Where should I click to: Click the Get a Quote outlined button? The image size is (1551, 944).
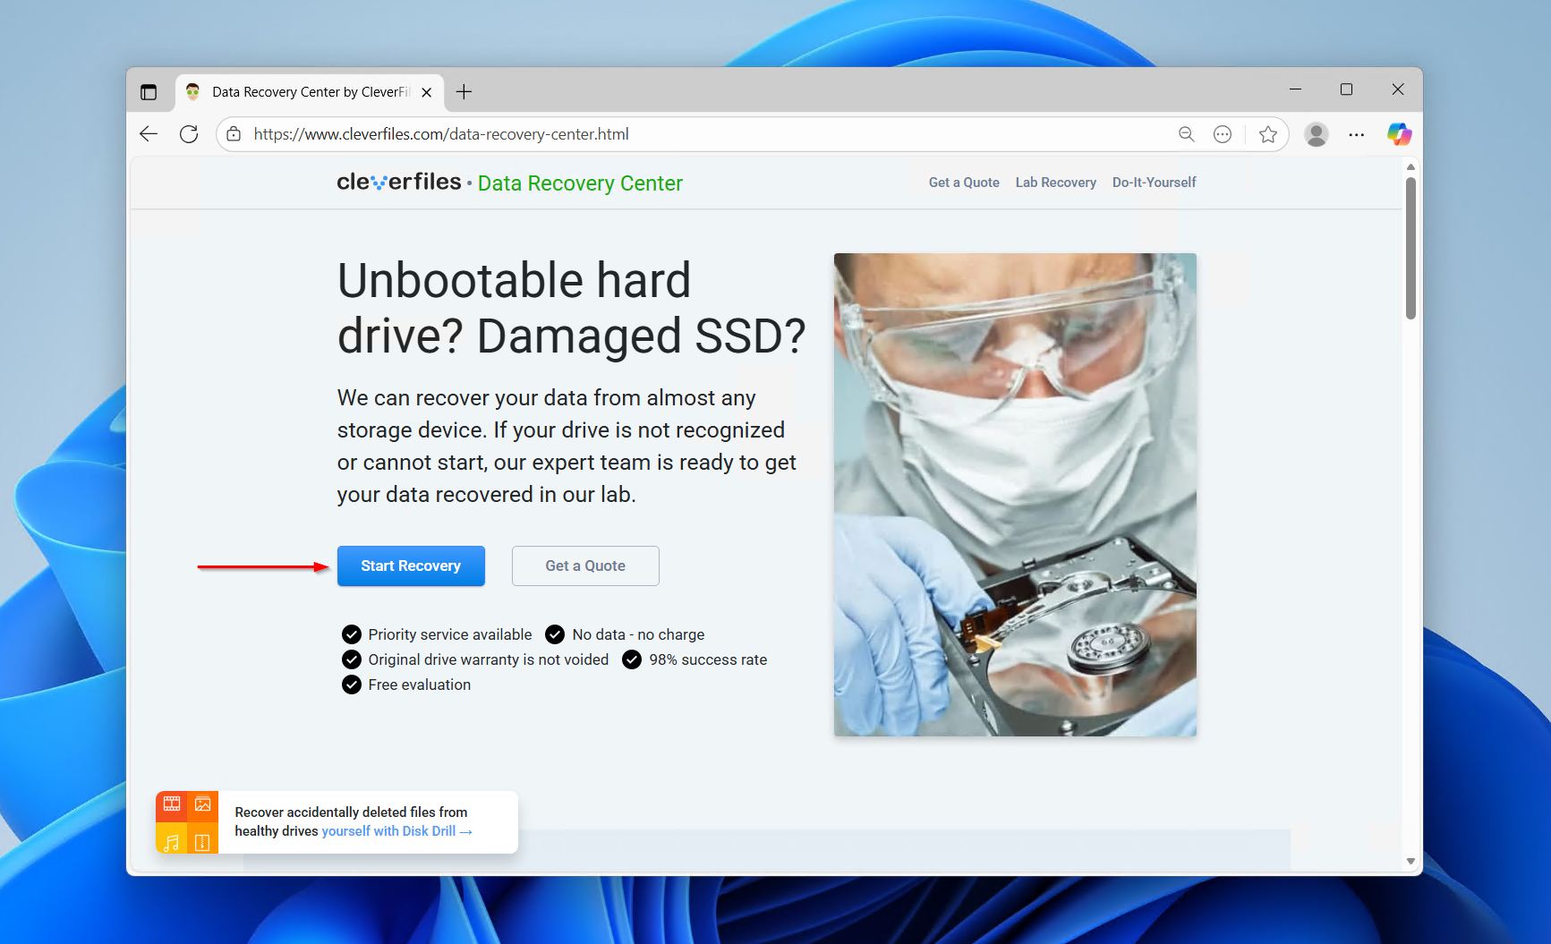[585, 566]
